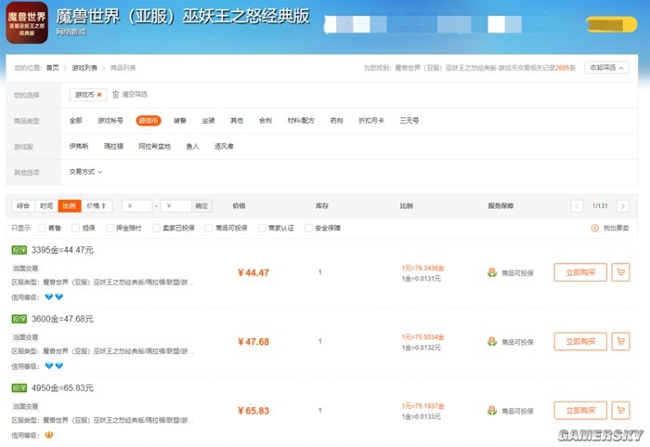Buy the 3395金 listing with 立即购买
Viewport: 650px width, 447px height.
[x=580, y=272]
